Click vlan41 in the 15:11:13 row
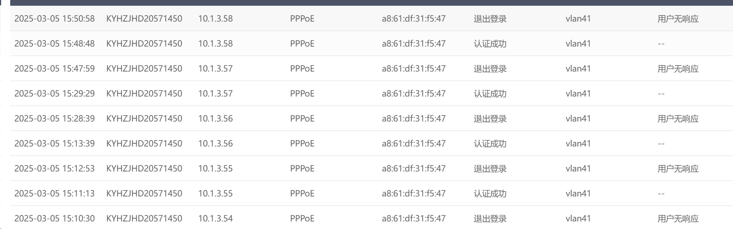Image resolution: width=733 pixels, height=229 pixels. click(x=578, y=193)
